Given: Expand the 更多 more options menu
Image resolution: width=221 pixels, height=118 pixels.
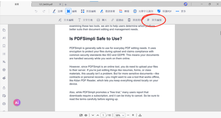Looking at the screenshot, I should point(181,11).
